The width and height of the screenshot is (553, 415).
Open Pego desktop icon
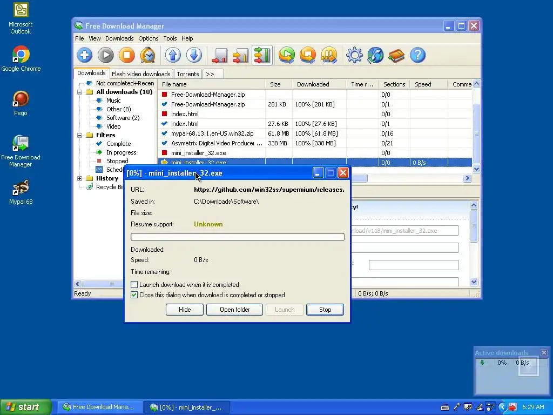pyautogui.click(x=21, y=103)
